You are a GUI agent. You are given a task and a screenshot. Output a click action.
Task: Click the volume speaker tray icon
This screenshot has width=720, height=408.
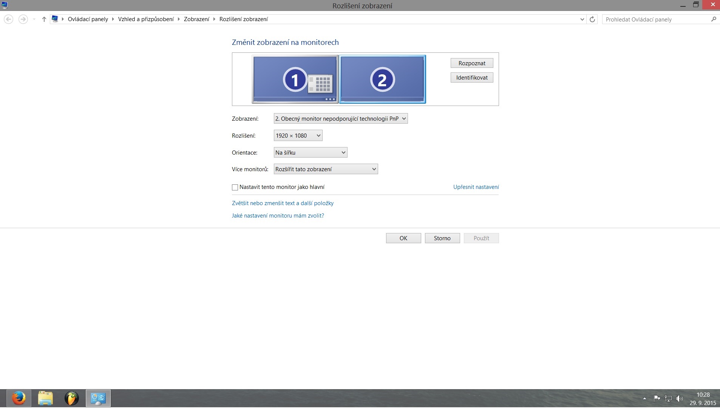coord(679,399)
